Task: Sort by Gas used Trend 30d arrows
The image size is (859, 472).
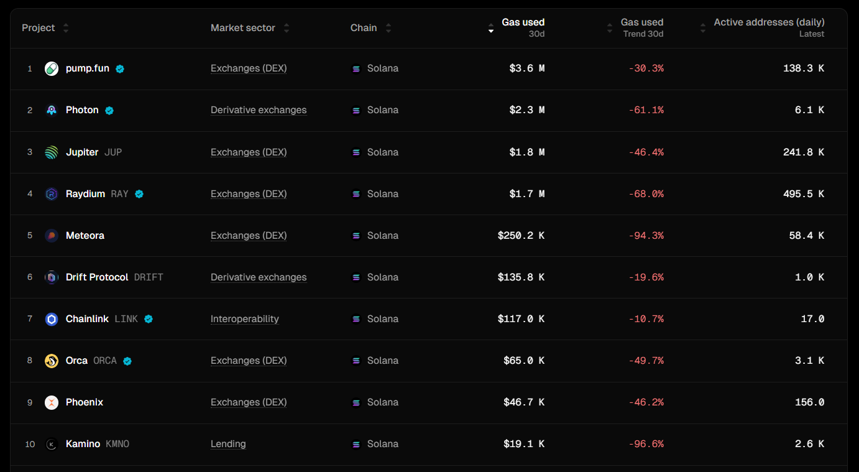Action: (x=610, y=28)
